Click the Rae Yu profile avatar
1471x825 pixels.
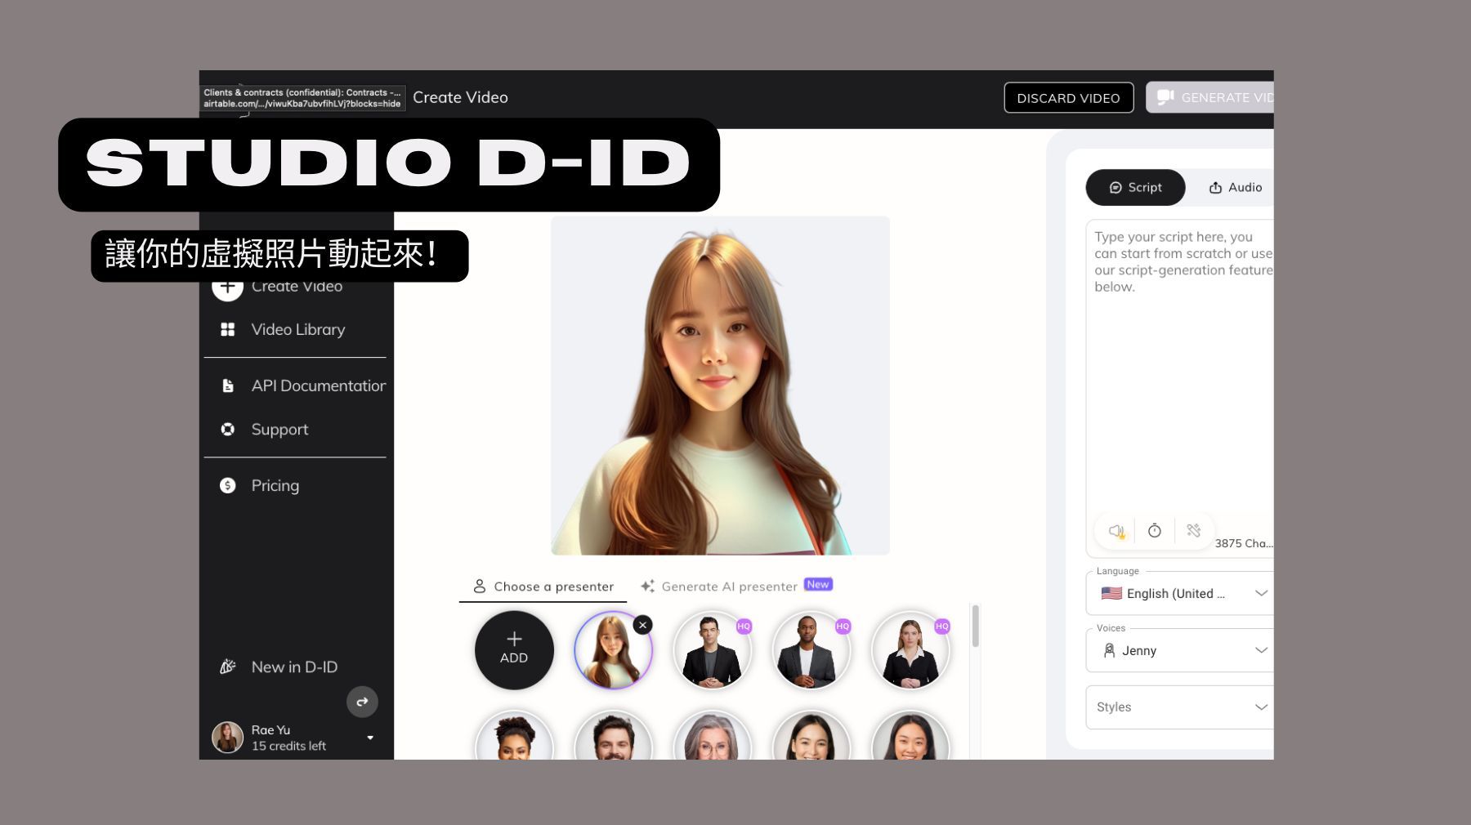[x=228, y=737]
